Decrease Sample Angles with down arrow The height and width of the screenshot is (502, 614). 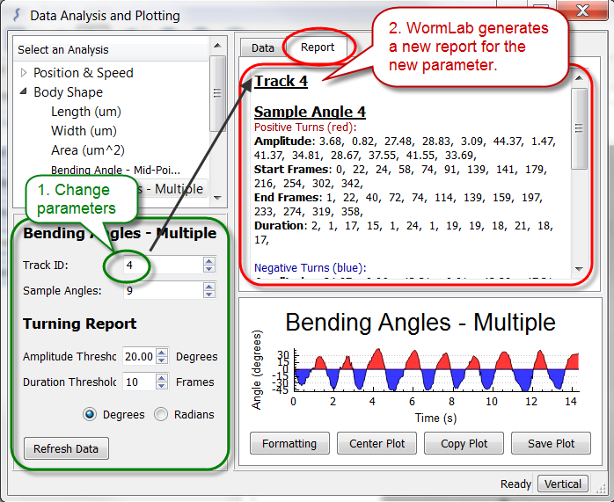point(209,295)
